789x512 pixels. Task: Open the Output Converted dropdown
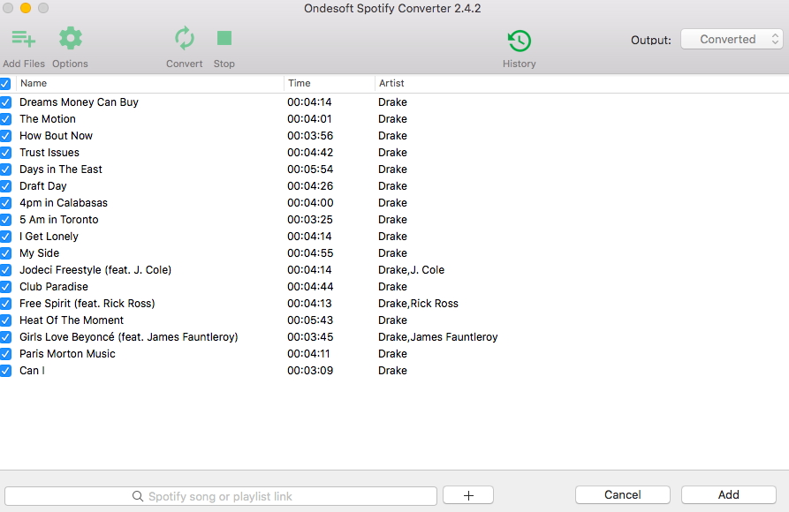pos(732,39)
